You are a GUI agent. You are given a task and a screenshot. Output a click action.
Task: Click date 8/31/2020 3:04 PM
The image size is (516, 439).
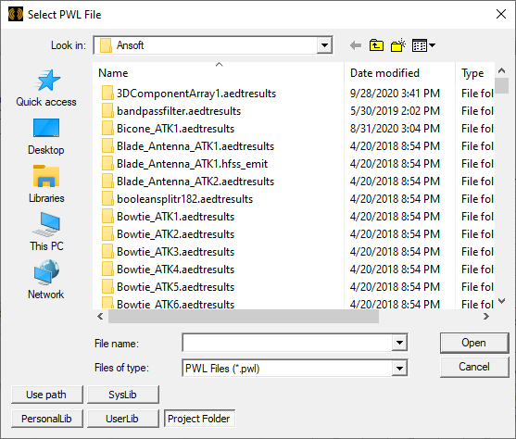(395, 129)
